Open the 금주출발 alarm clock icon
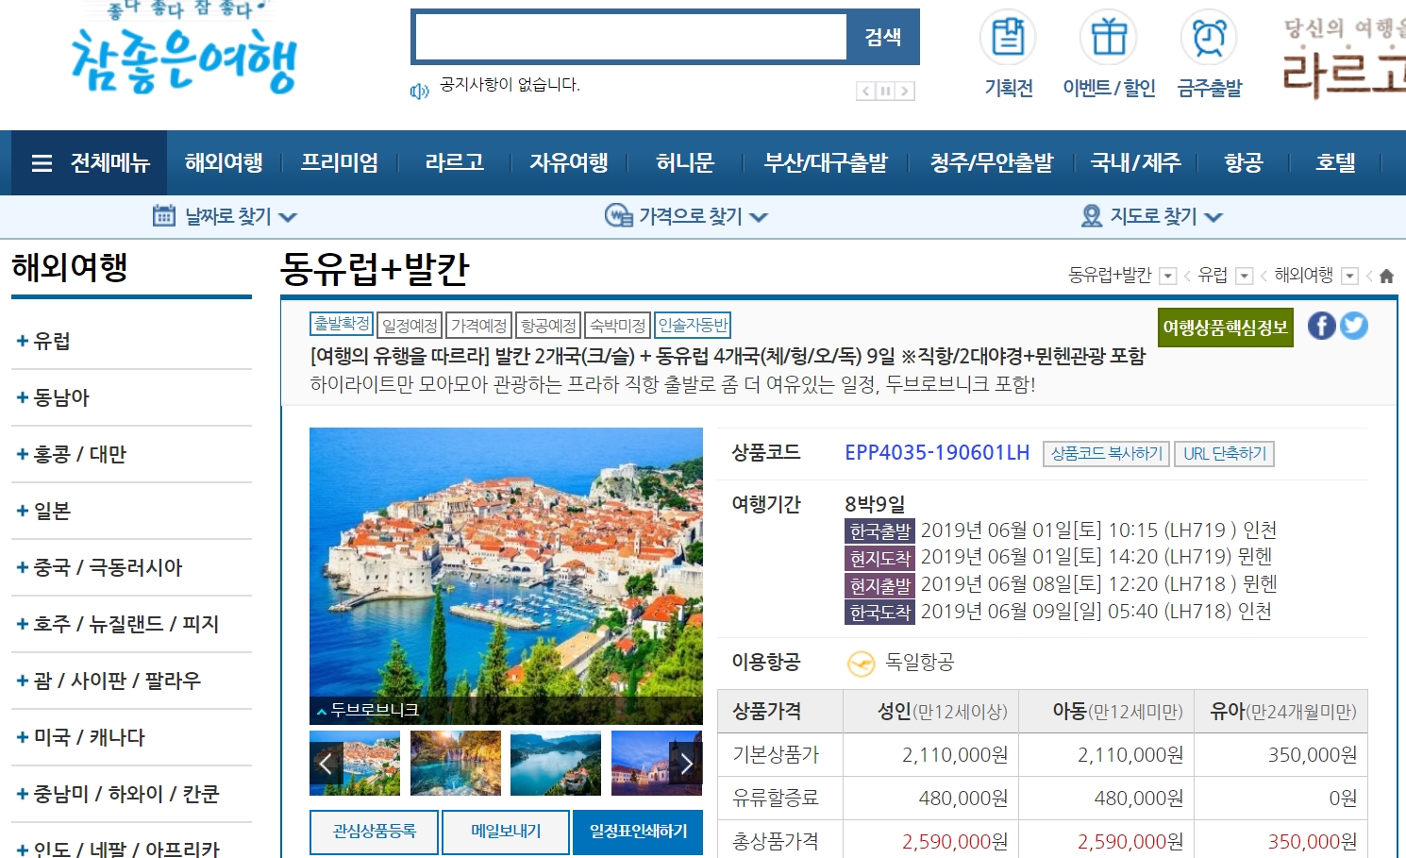The width and height of the screenshot is (1406, 858). [1209, 38]
